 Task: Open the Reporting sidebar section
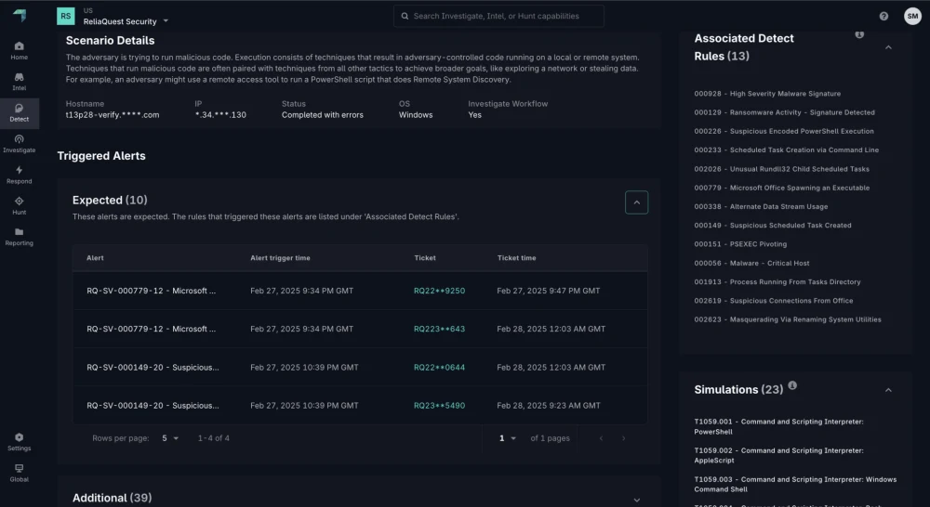(x=19, y=237)
